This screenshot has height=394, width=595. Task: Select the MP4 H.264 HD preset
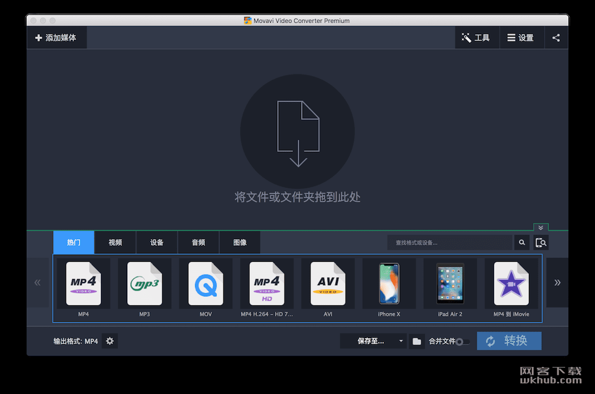tap(267, 288)
